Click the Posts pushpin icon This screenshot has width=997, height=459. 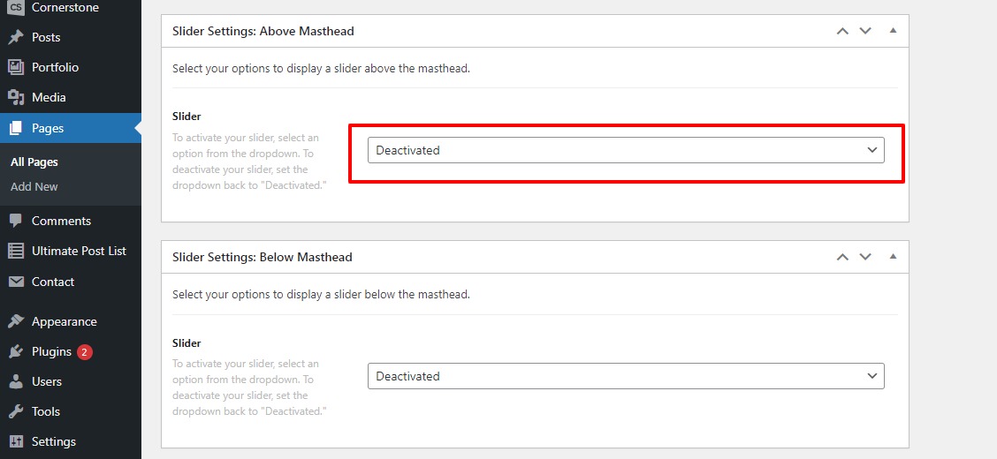(x=16, y=37)
